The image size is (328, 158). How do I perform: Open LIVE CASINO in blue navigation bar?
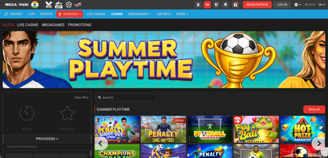[96, 14]
